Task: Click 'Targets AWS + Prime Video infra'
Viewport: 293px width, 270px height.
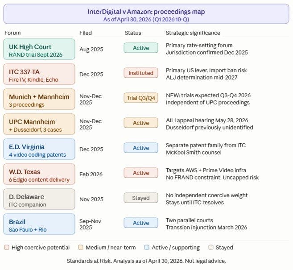Action: 206,170
